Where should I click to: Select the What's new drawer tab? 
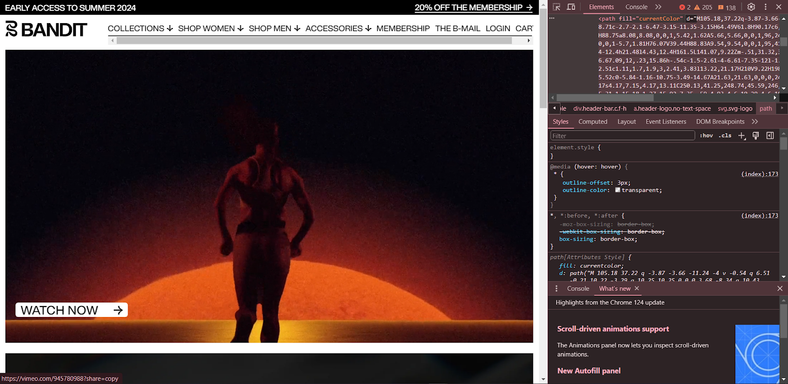[x=615, y=289]
